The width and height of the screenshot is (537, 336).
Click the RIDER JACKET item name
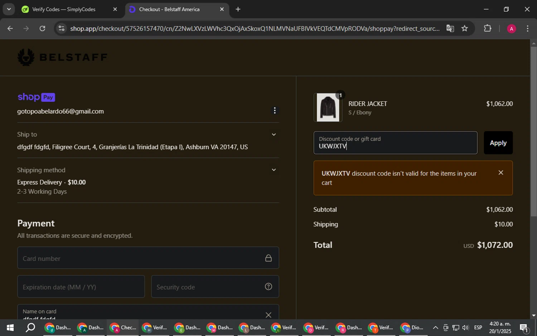point(368,104)
